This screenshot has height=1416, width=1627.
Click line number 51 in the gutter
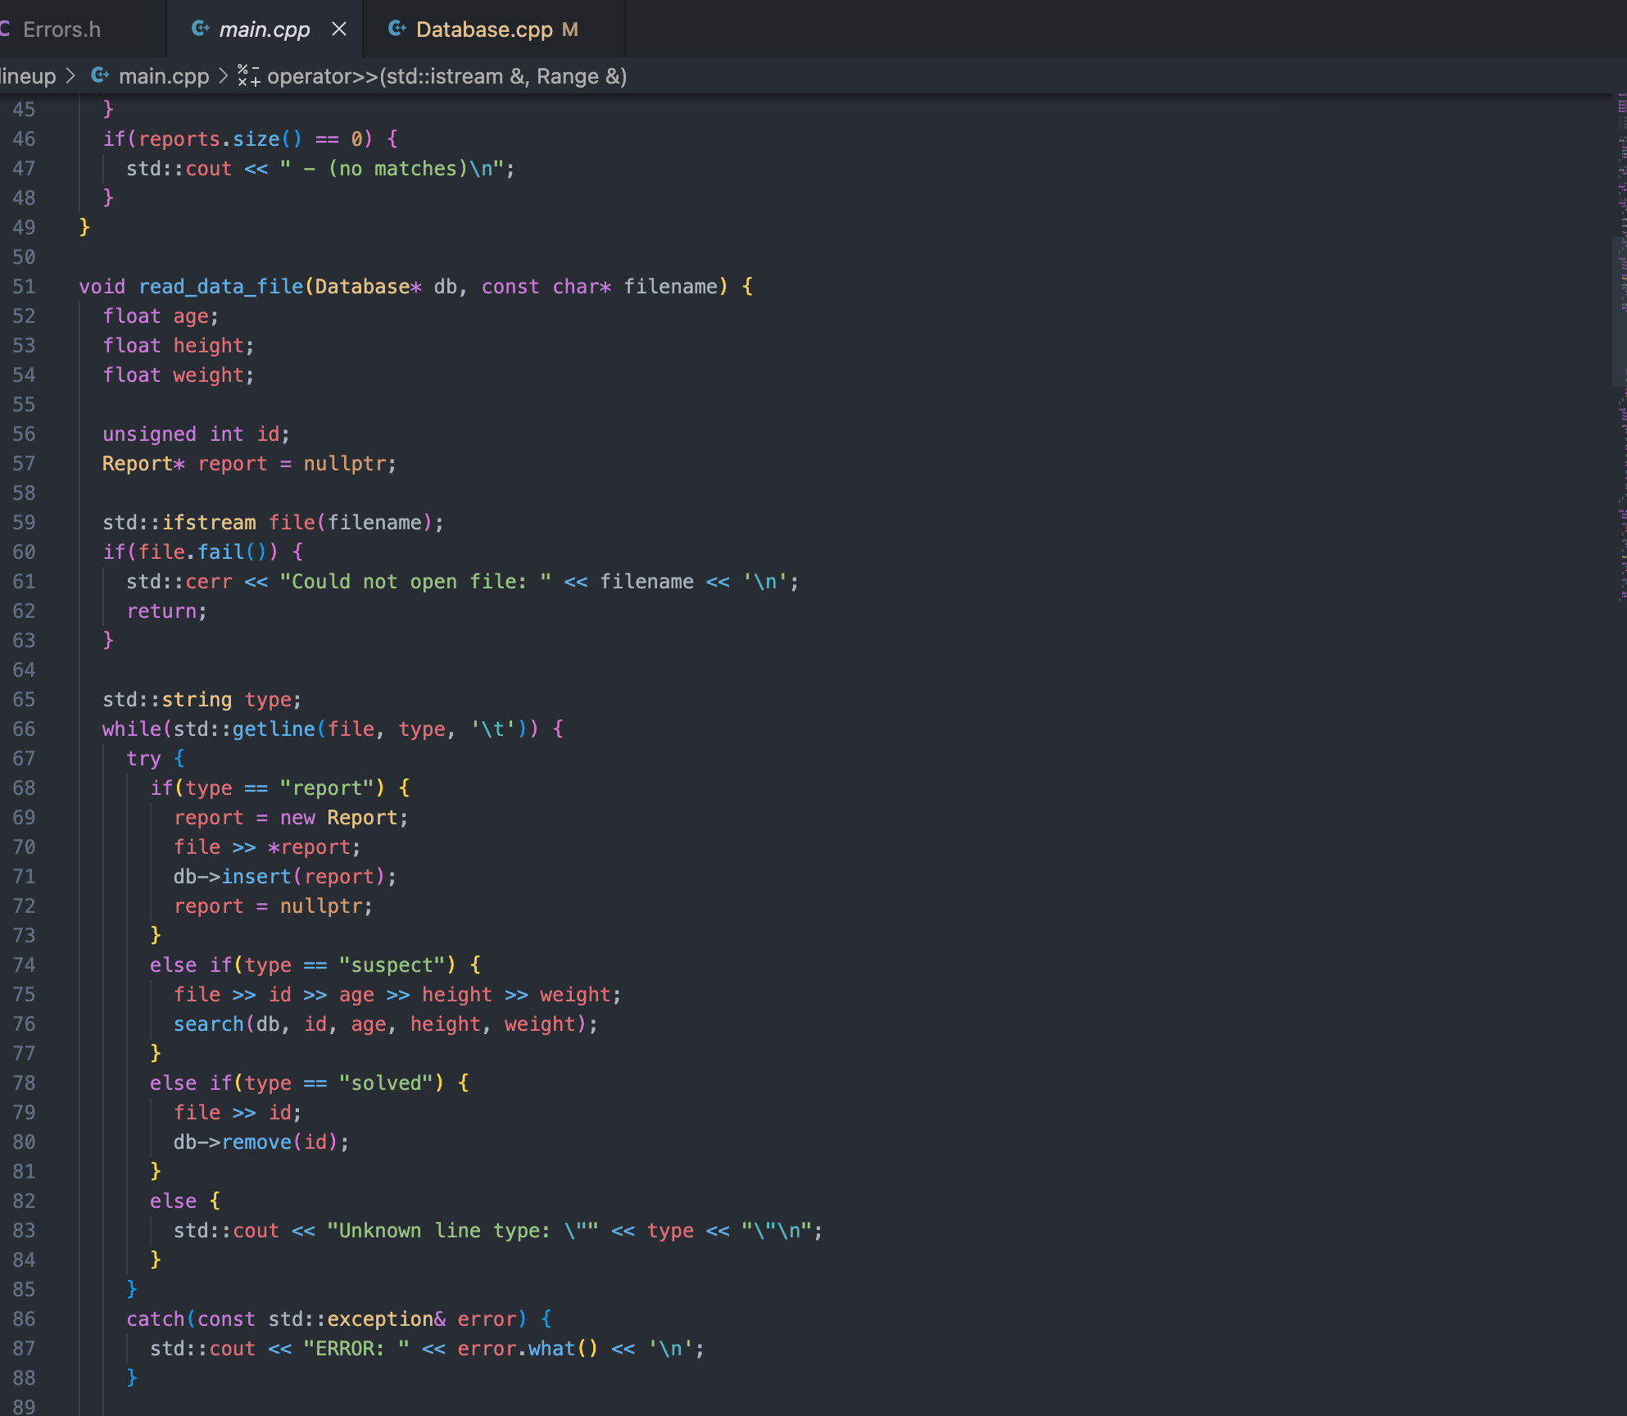(24, 287)
